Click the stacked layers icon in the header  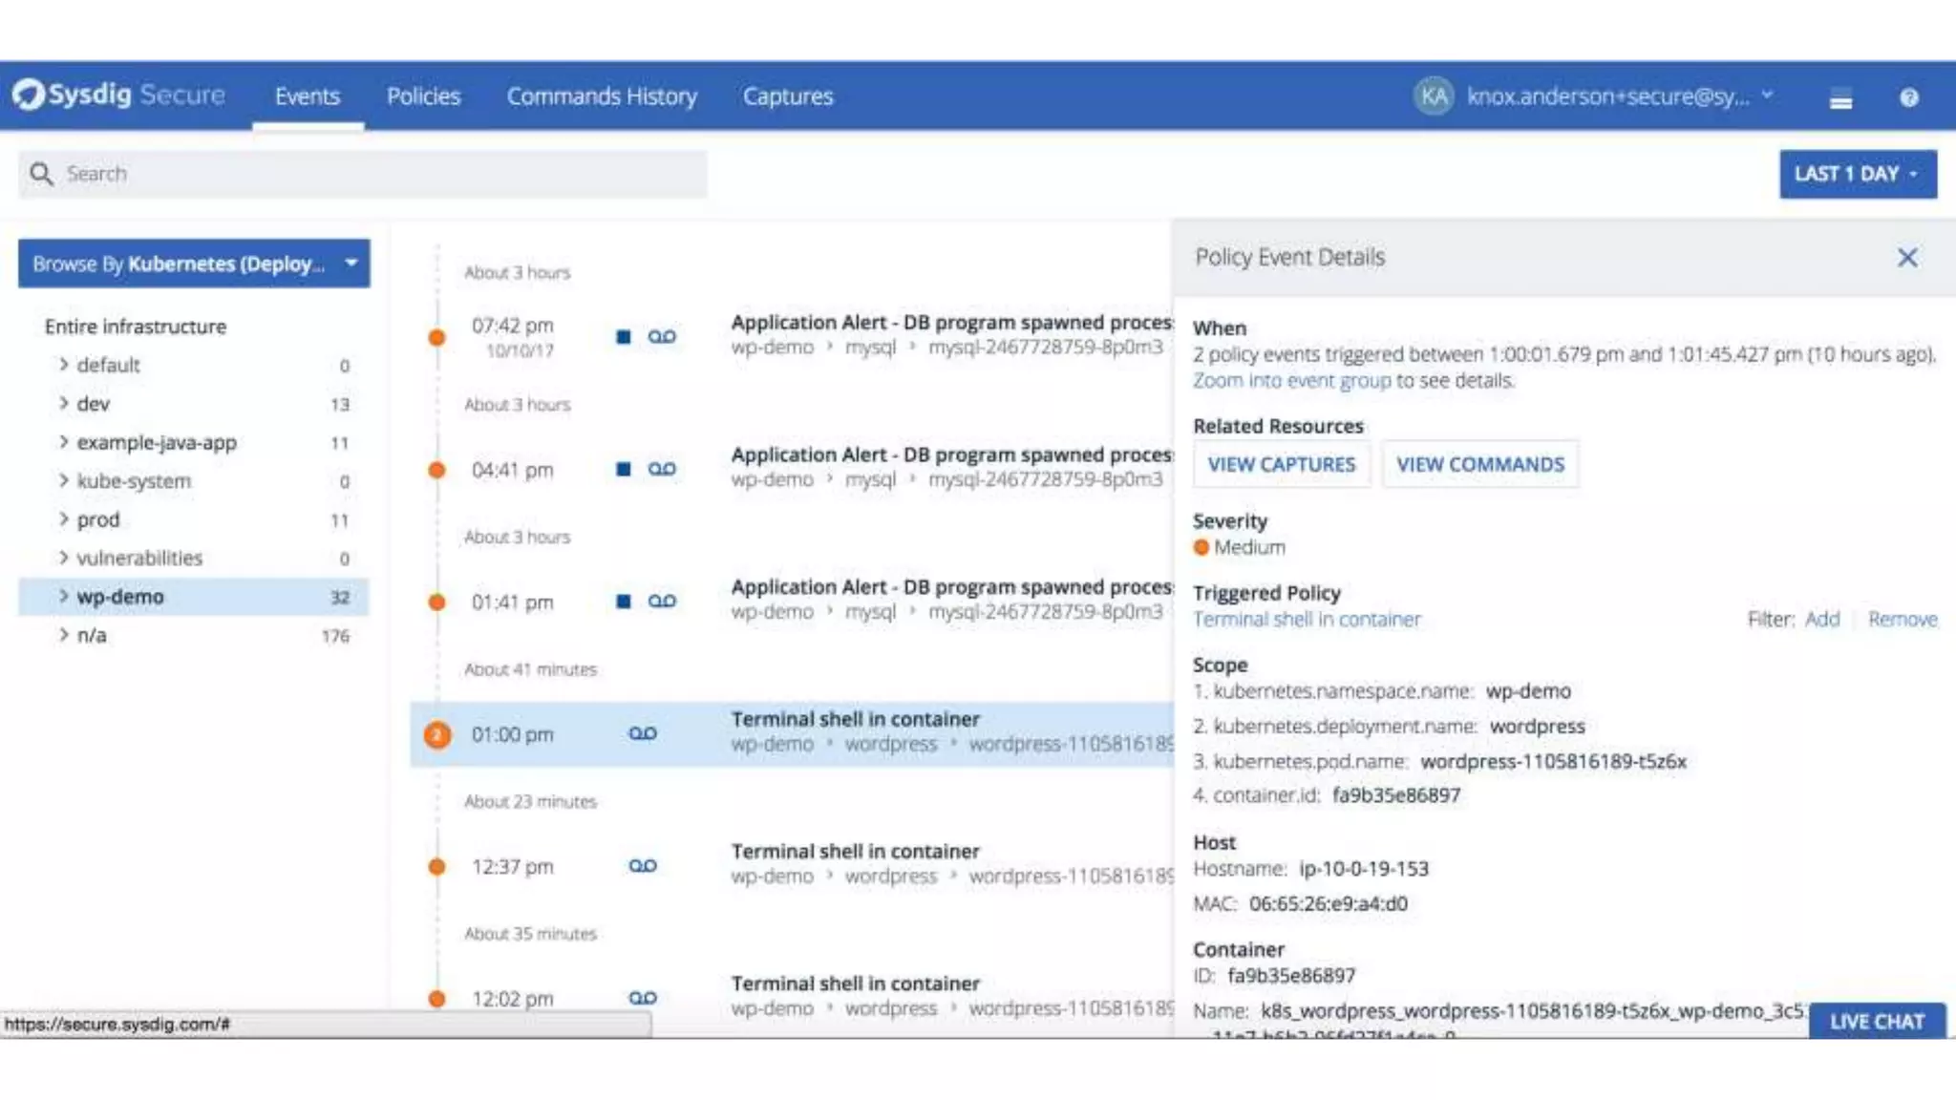(x=1840, y=98)
